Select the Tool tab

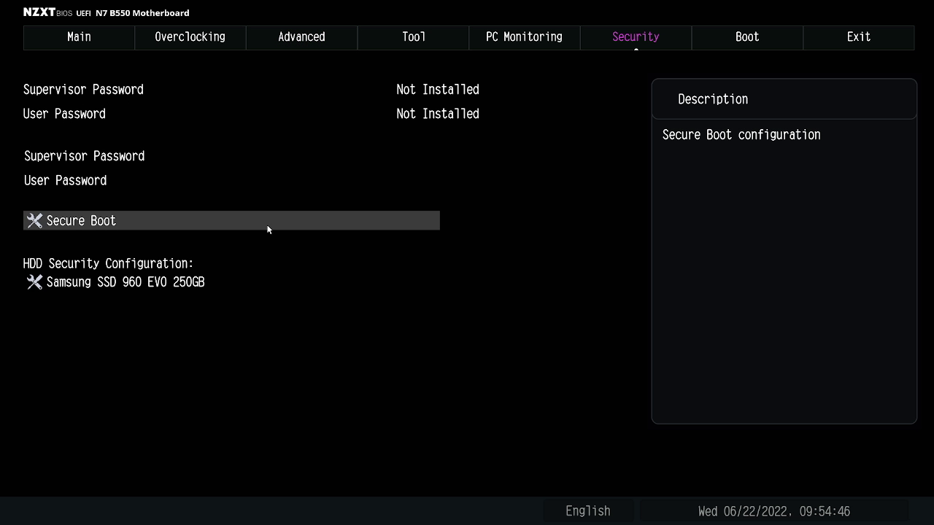coord(413,37)
